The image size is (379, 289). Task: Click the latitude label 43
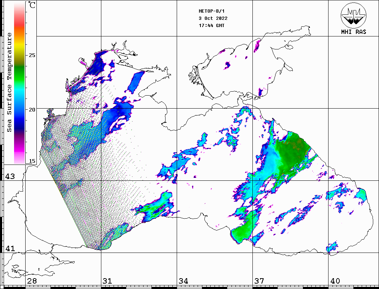click(10, 176)
